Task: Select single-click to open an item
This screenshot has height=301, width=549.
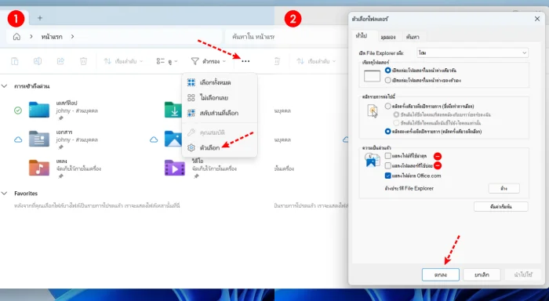Action: tap(387, 106)
